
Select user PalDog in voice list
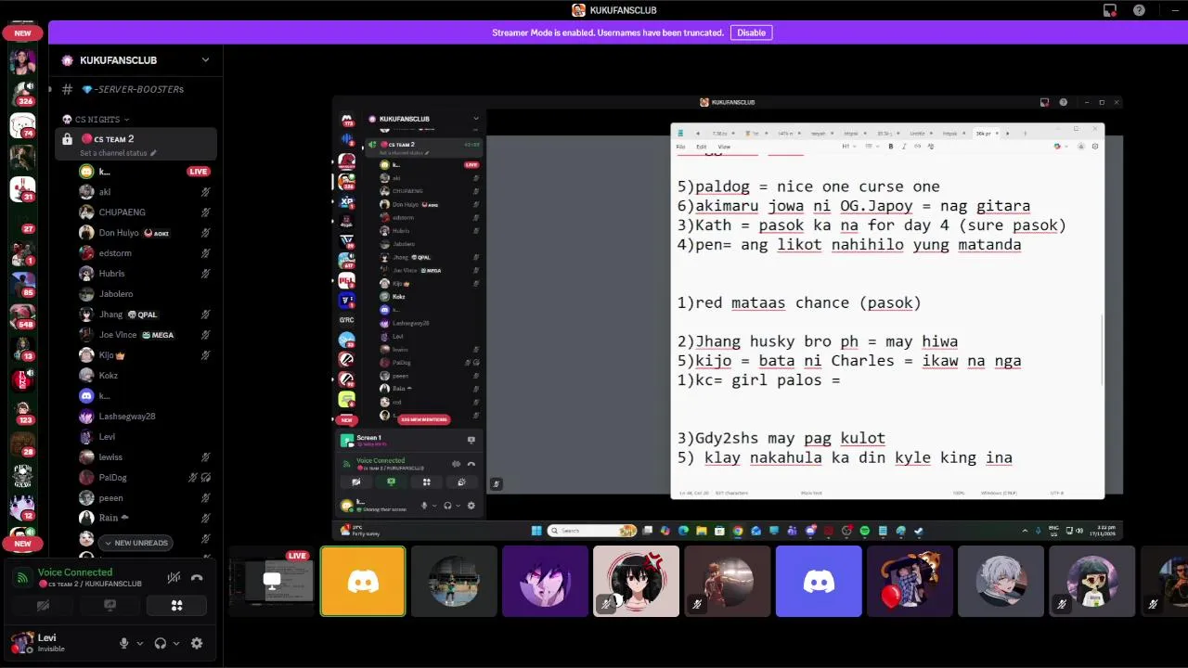[145, 478]
